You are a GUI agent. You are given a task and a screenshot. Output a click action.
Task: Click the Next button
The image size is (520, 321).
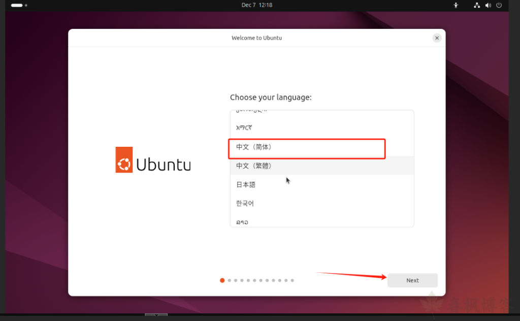[x=412, y=280]
